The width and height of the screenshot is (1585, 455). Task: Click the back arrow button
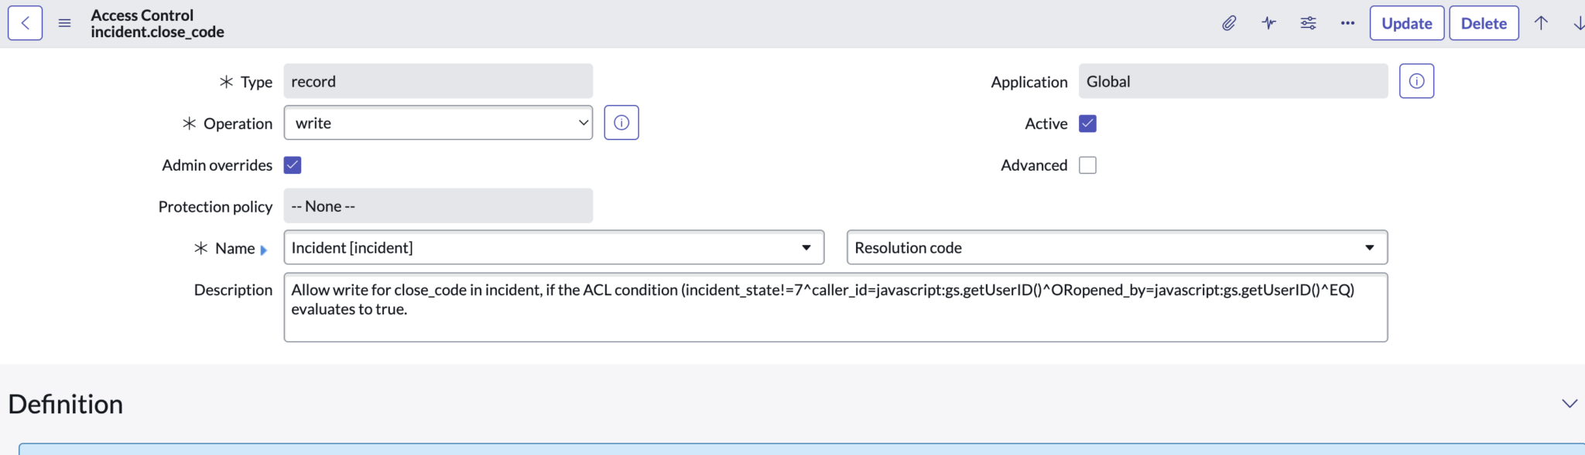click(25, 23)
